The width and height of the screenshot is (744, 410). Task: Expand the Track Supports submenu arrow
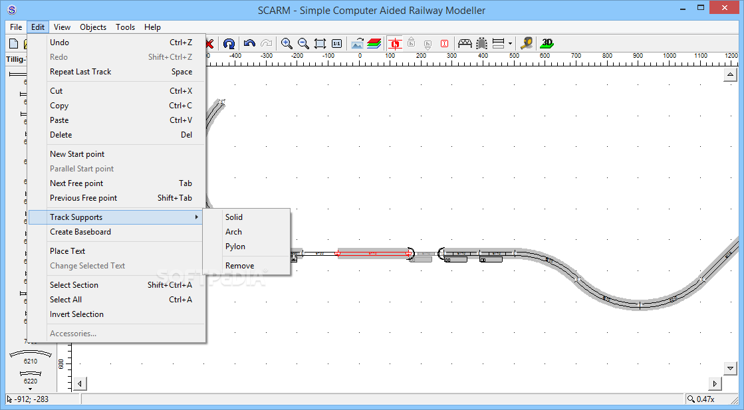click(x=196, y=217)
